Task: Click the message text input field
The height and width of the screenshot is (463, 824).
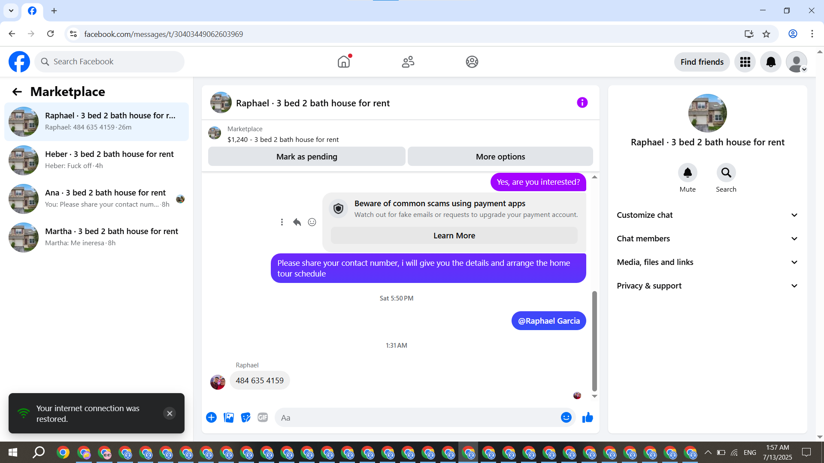Action: [x=416, y=418]
